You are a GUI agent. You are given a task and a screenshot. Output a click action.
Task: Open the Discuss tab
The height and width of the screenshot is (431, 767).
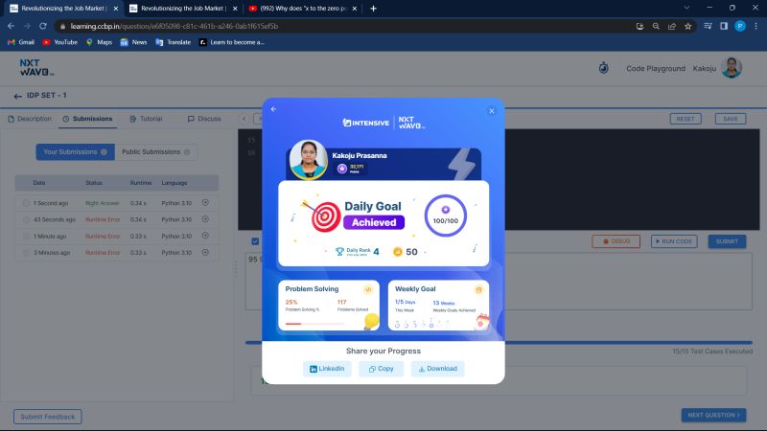tap(204, 119)
